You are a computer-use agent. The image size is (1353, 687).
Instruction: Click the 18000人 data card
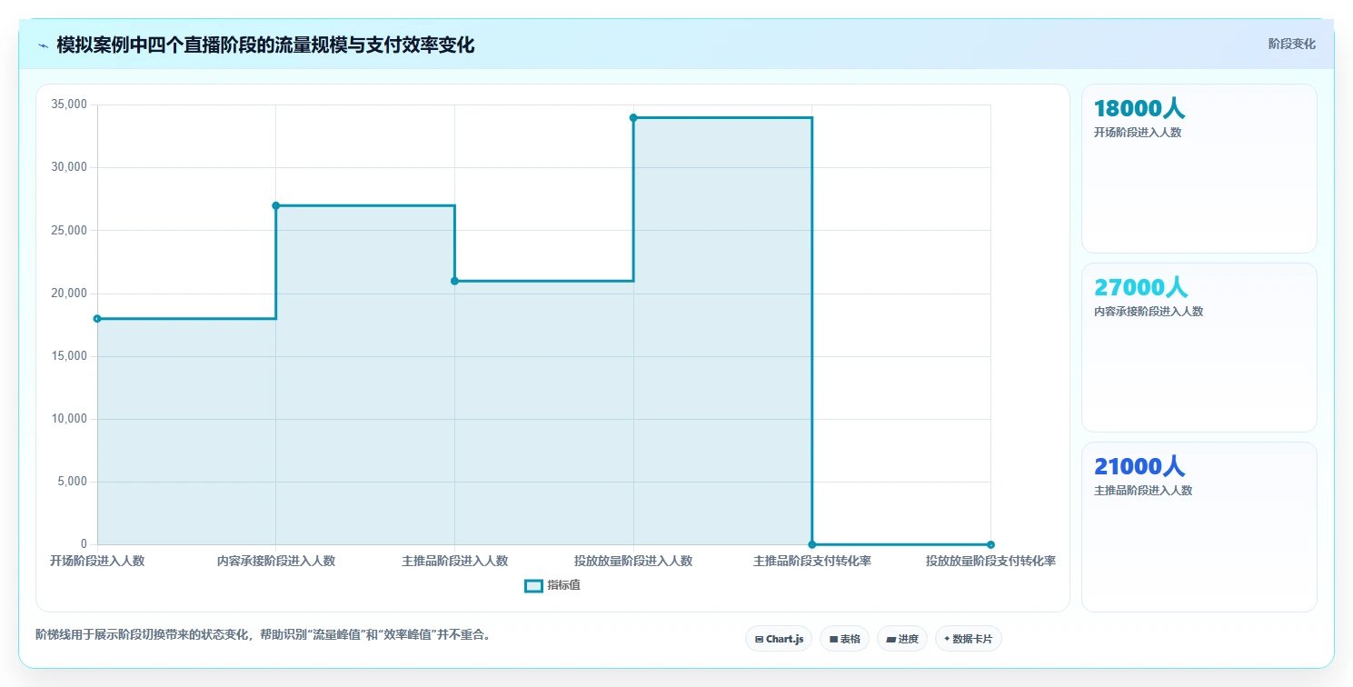pyautogui.click(x=1199, y=168)
